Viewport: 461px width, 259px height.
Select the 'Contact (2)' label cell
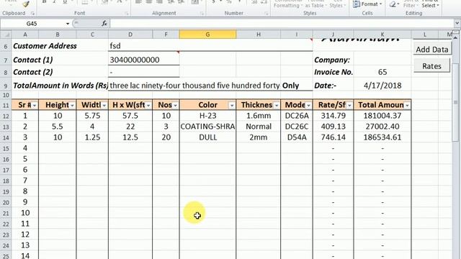tap(60, 72)
